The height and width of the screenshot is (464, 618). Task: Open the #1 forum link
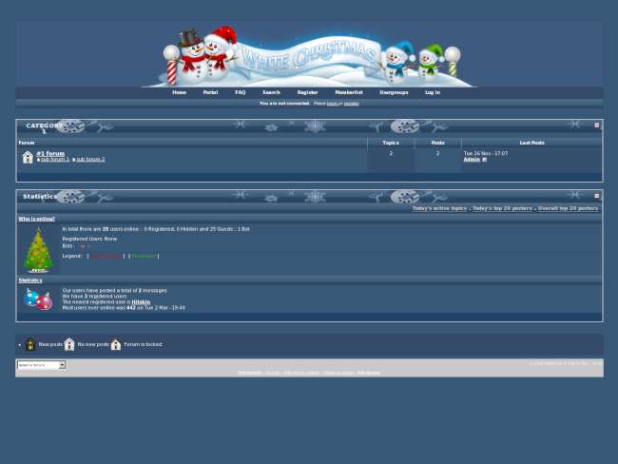pyautogui.click(x=50, y=153)
